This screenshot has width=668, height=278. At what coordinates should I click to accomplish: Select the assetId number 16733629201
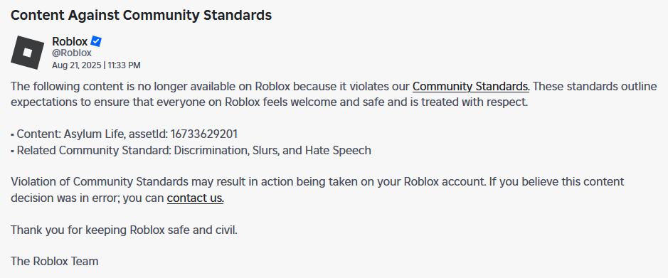click(204, 134)
